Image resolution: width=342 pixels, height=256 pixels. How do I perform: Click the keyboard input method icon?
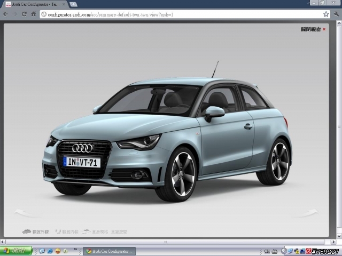tap(275, 251)
